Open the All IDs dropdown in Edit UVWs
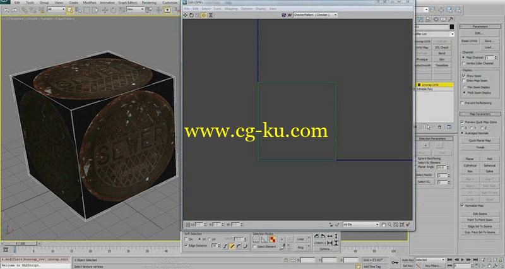Viewport: 505px width, 269px height. point(360,225)
